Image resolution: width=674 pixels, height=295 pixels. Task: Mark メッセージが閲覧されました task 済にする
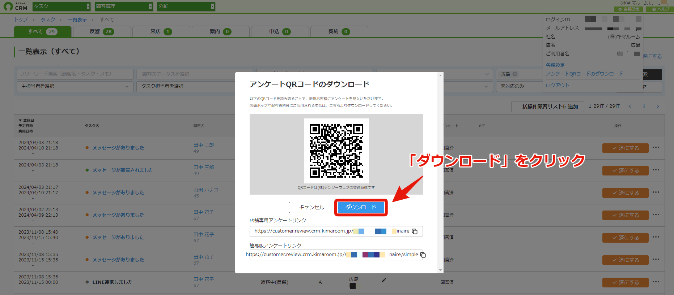pos(626,170)
